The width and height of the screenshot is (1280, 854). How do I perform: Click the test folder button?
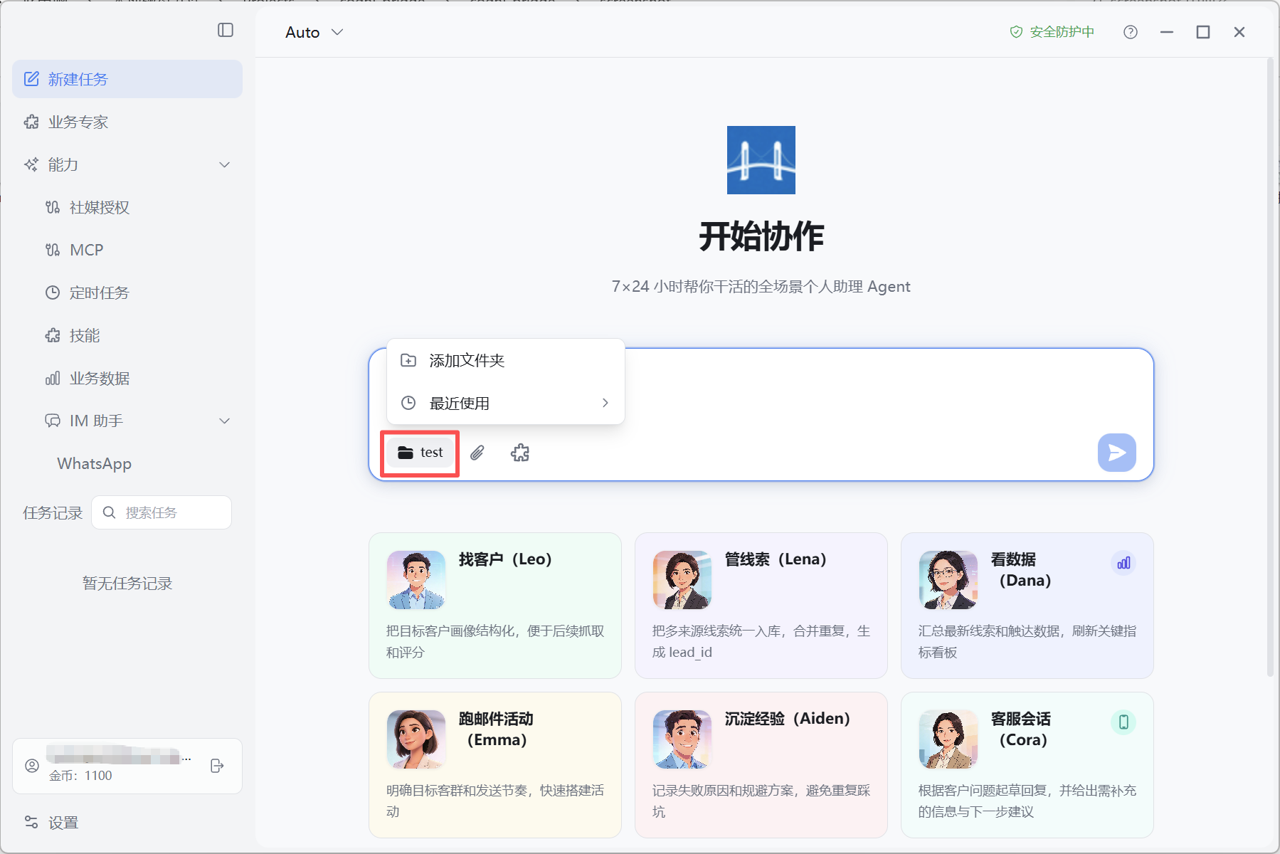[x=421, y=453]
